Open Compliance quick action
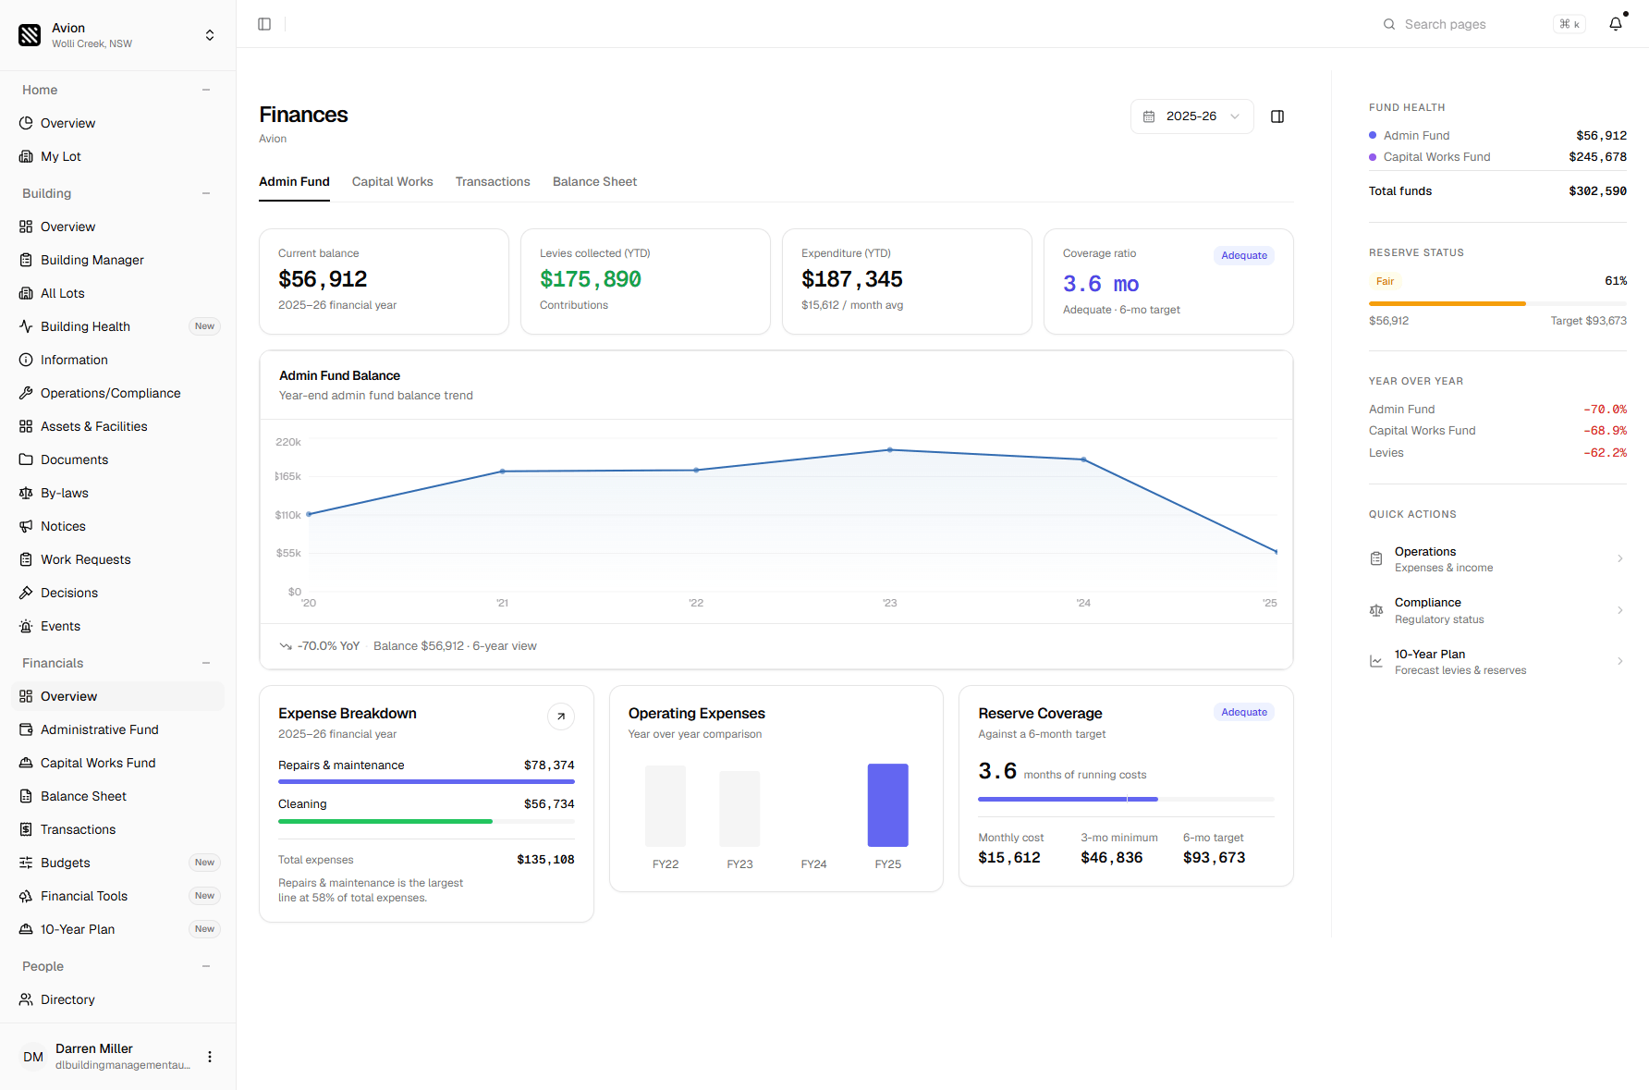The width and height of the screenshot is (1649, 1090). point(1497,610)
